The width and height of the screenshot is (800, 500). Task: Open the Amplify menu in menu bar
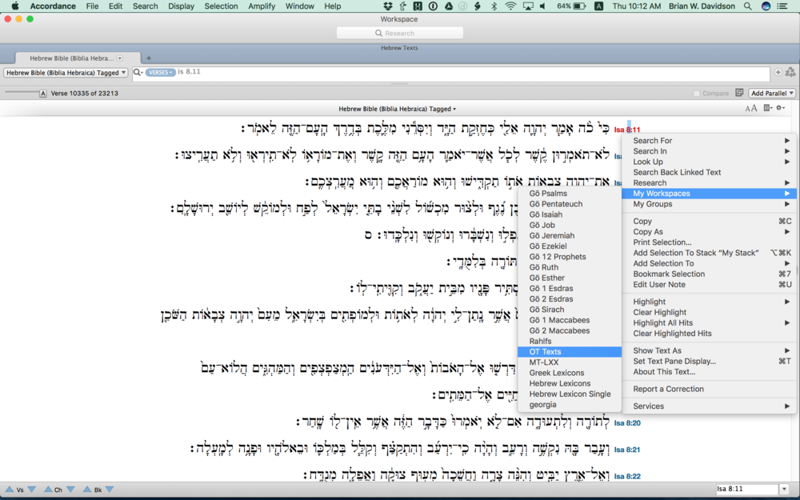tap(262, 6)
